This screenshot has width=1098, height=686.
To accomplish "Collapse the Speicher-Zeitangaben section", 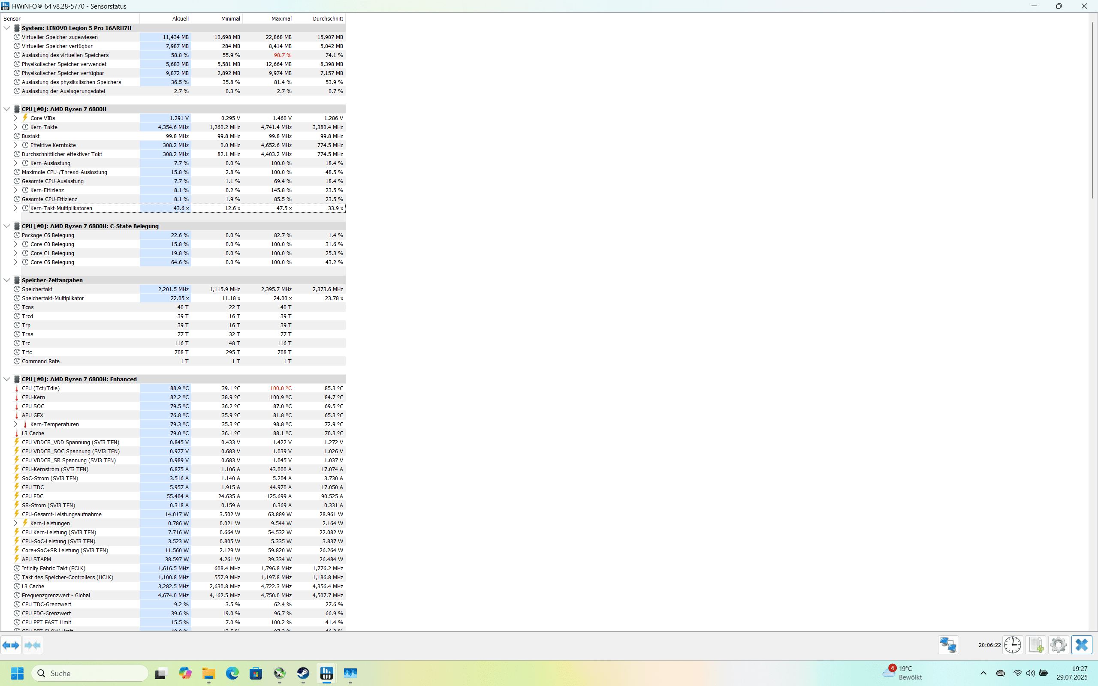I will point(7,280).
